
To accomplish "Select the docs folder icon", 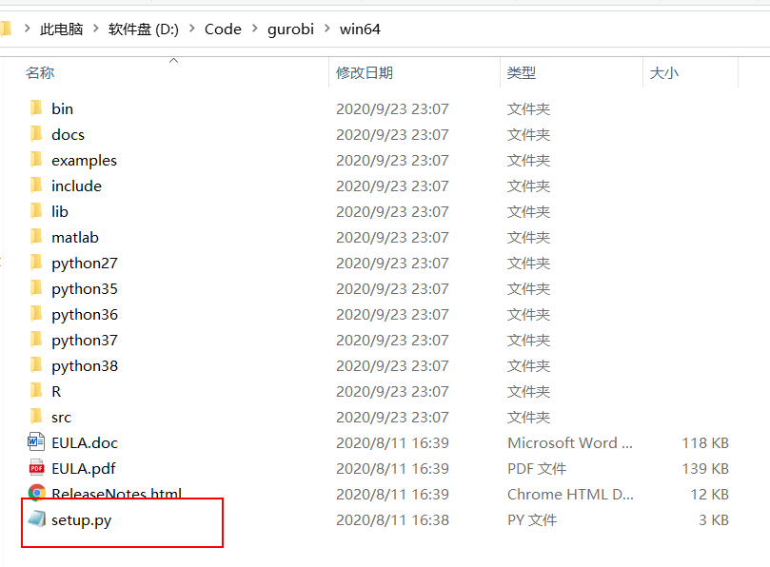I will [36, 133].
